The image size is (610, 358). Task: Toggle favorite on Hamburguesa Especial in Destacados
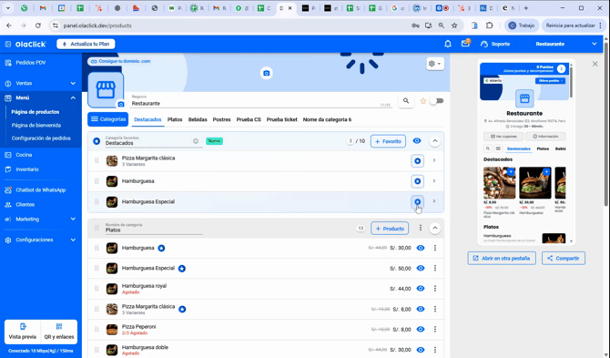[417, 201]
